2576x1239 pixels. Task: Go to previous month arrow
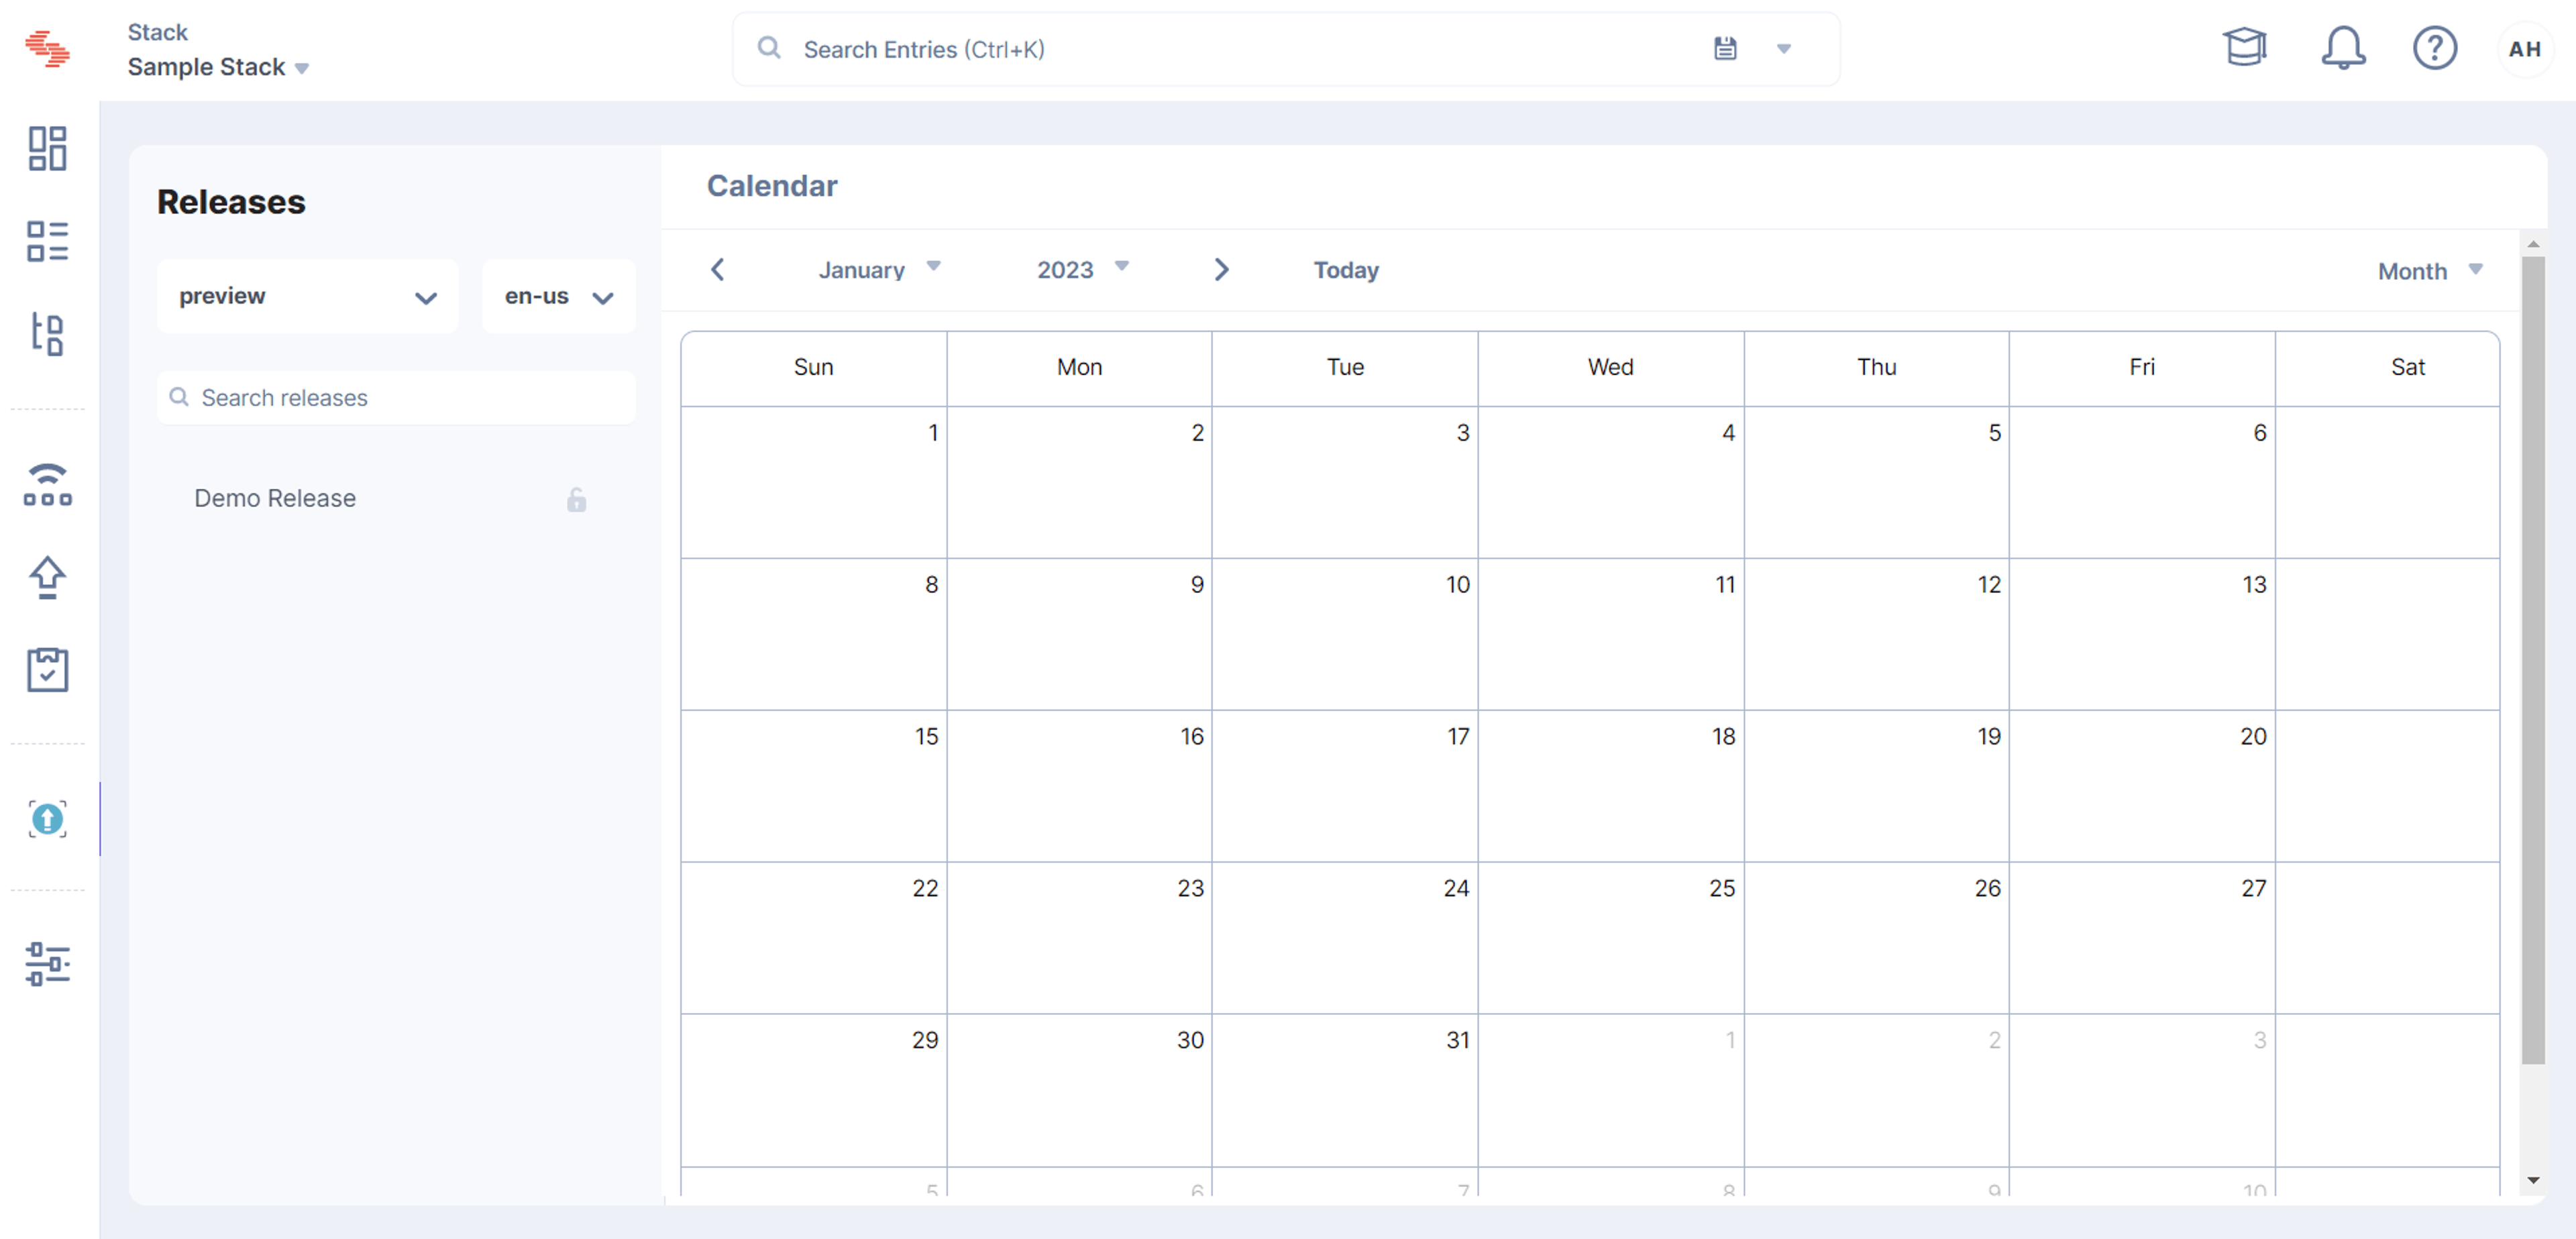point(717,270)
